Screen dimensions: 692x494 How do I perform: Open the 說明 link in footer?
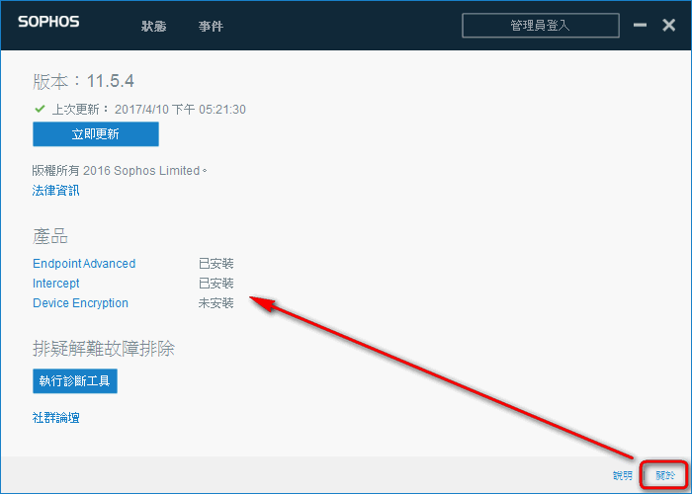(623, 475)
